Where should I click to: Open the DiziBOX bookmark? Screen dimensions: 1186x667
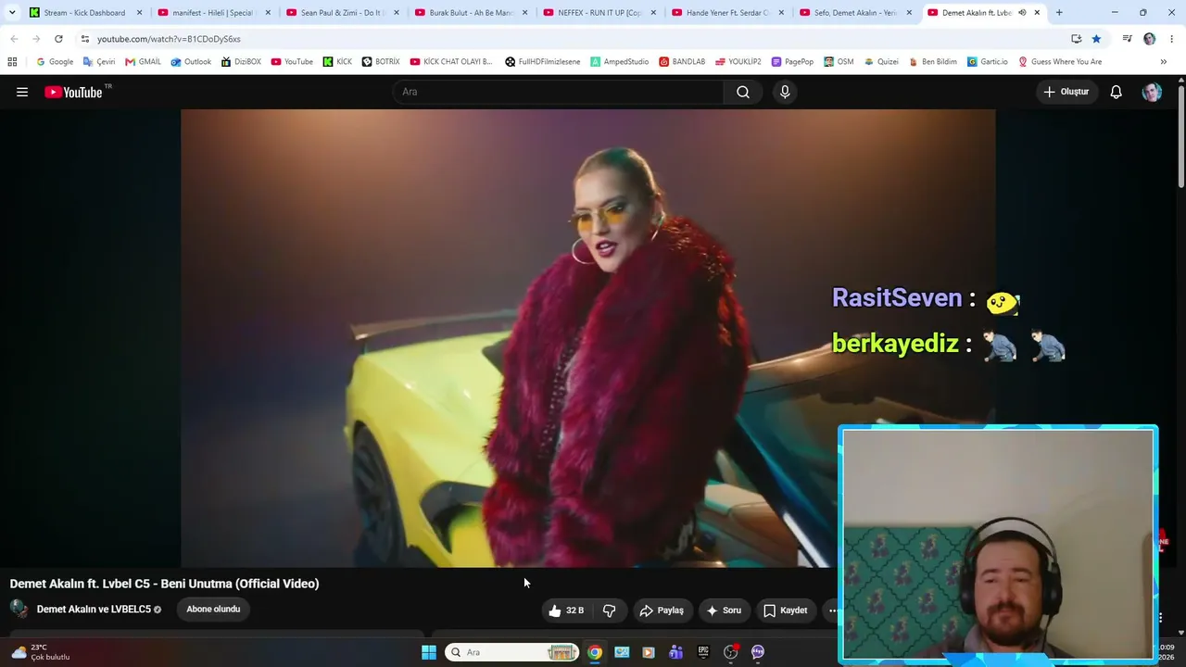pos(241,62)
